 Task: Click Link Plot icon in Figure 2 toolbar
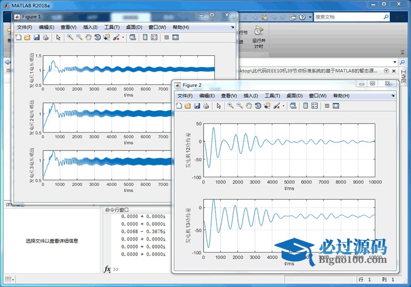click(x=293, y=106)
